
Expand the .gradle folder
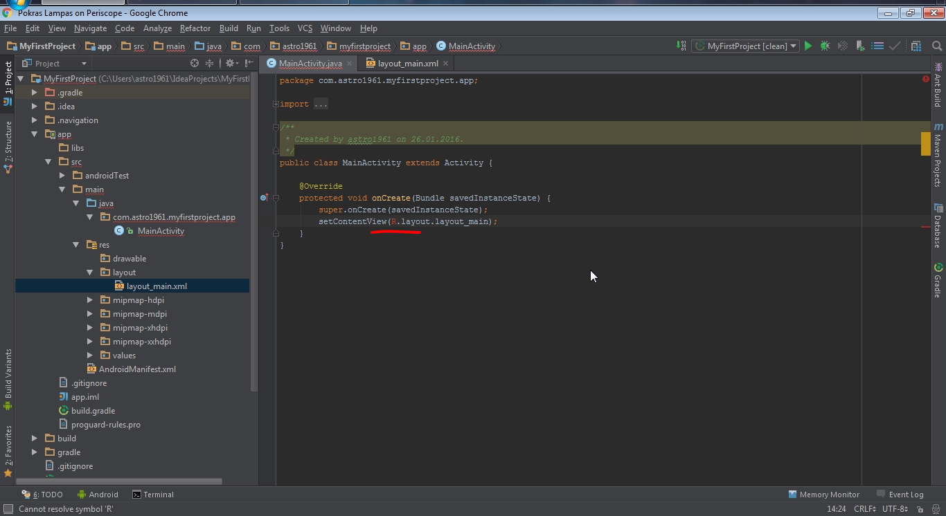coord(35,93)
